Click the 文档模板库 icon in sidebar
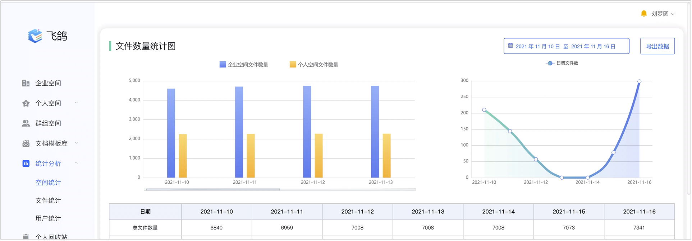692x241 pixels. click(26, 143)
